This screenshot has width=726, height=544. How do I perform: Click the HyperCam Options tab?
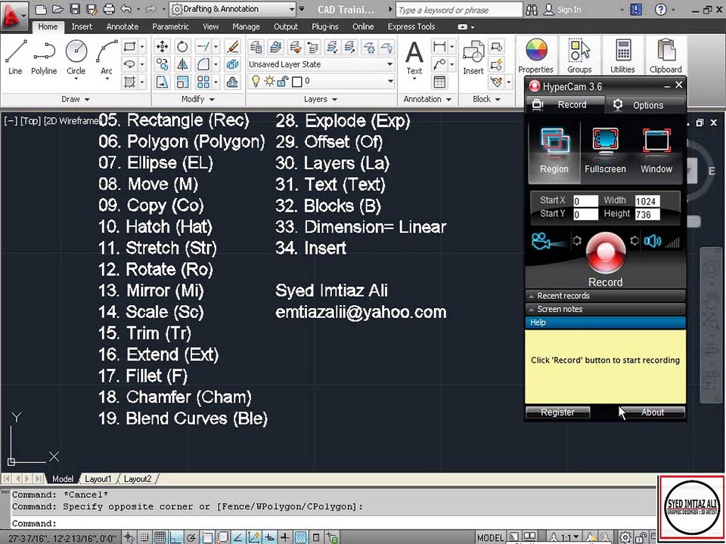click(645, 105)
